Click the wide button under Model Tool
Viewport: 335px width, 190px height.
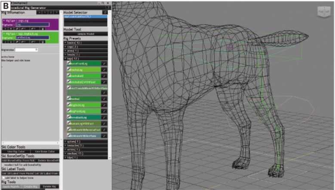(x=86, y=34)
